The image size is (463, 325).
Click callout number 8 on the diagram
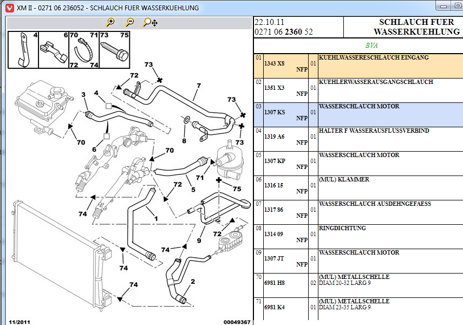(184, 141)
